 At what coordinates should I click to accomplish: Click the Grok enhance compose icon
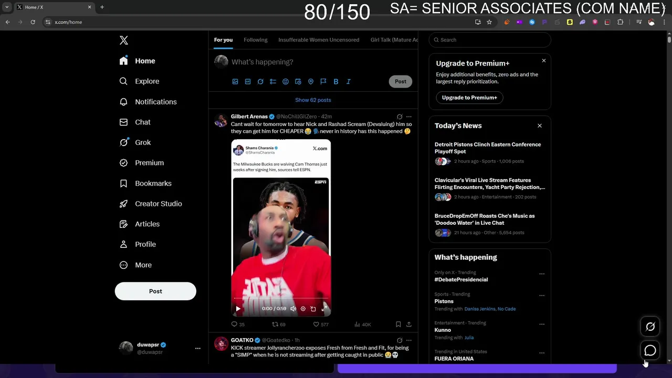(260, 81)
